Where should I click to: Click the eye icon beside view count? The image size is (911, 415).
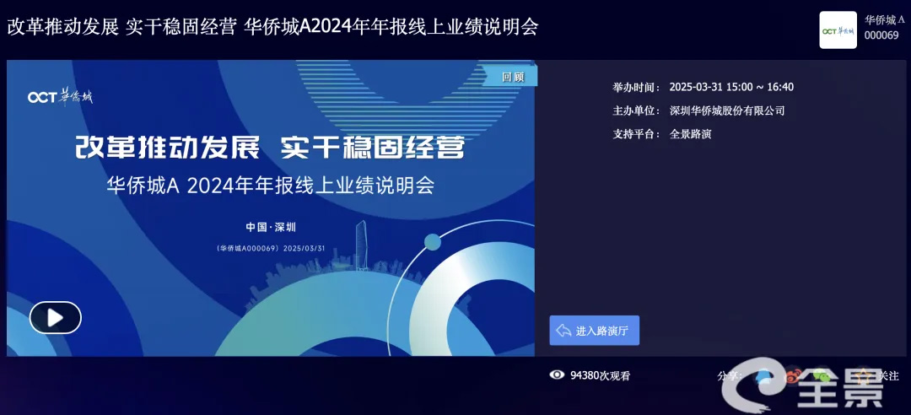tap(558, 375)
